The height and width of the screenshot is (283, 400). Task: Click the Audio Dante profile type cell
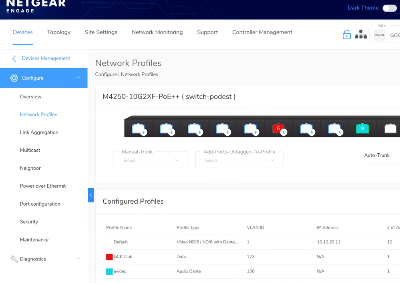point(189,271)
